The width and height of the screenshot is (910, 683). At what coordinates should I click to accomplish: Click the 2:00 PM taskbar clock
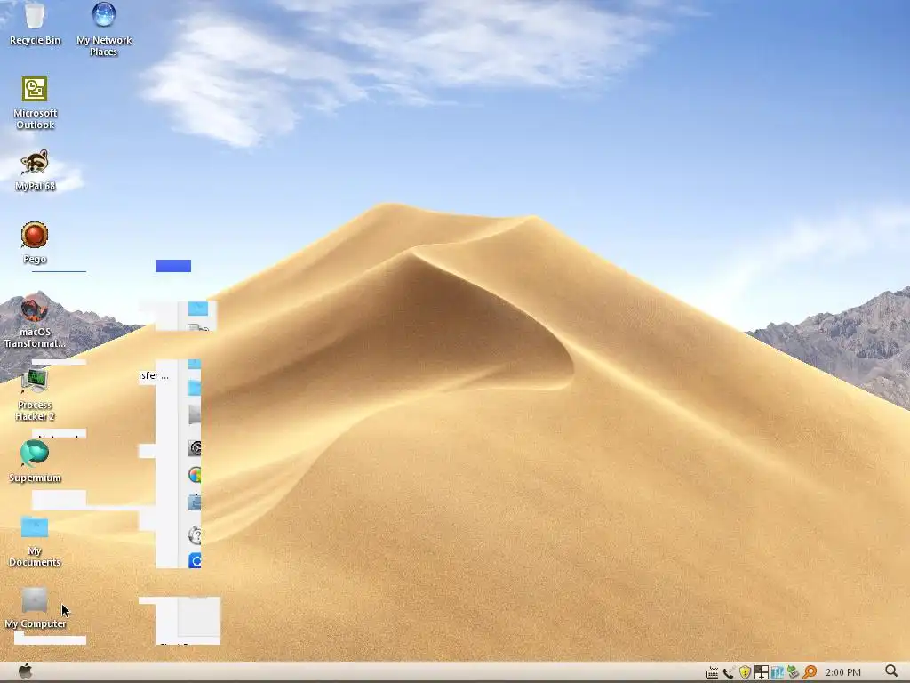[842, 672]
